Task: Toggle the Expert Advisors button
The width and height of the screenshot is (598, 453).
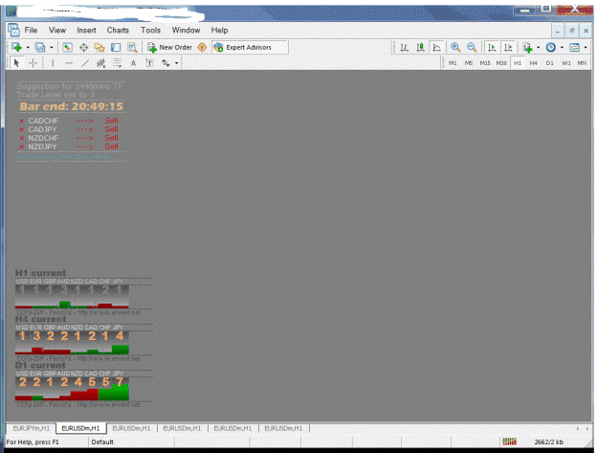Action: coord(249,47)
